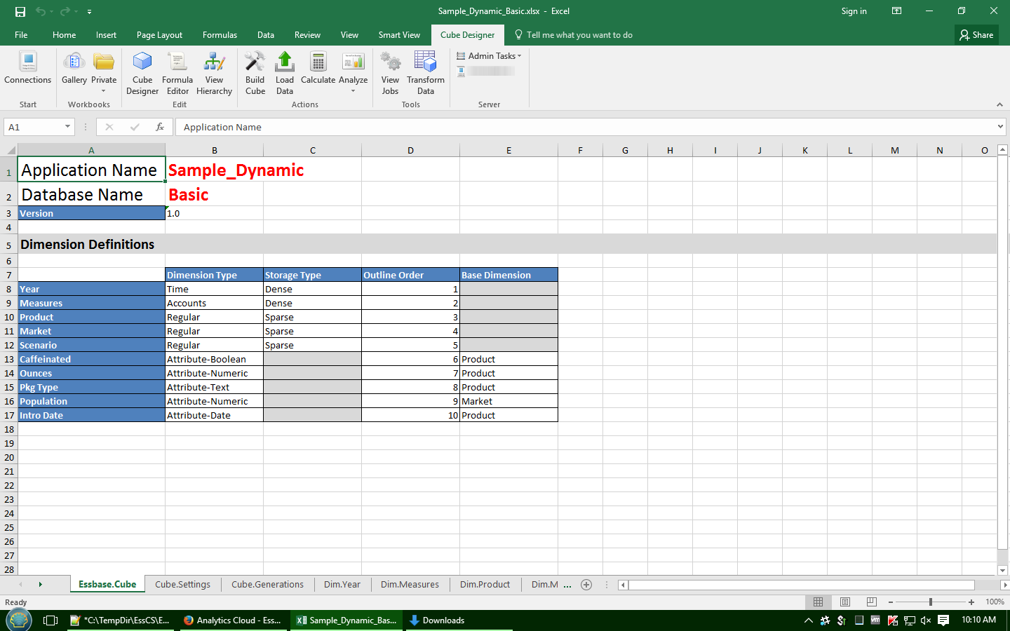Expand the formula bar
The image size is (1010, 631).
1000,127
